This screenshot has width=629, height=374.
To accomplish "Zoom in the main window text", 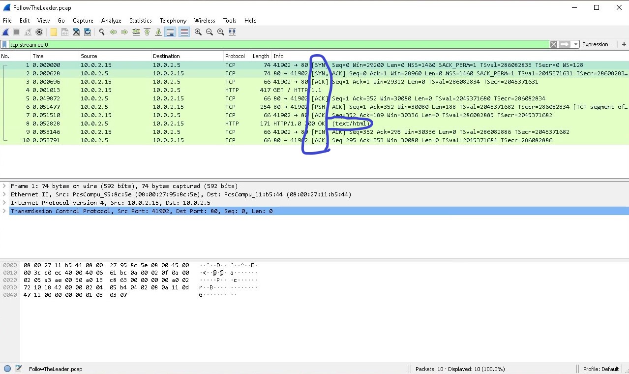I will coord(198,32).
